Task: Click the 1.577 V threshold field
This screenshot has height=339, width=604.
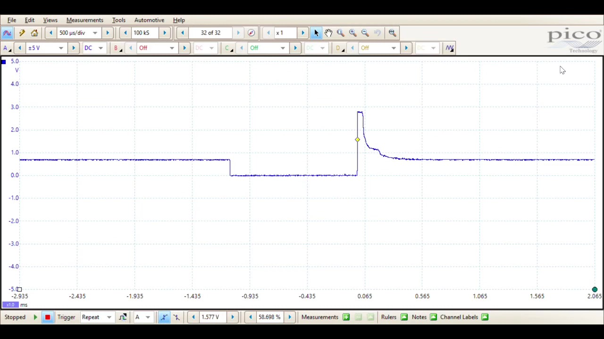Action: pos(213,317)
